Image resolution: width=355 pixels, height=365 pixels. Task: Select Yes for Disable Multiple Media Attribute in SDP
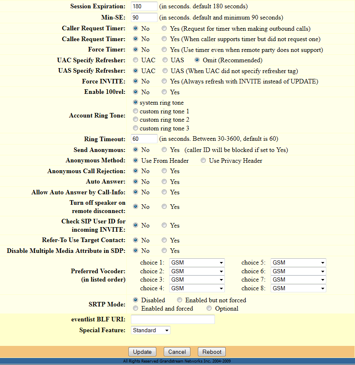164,250
